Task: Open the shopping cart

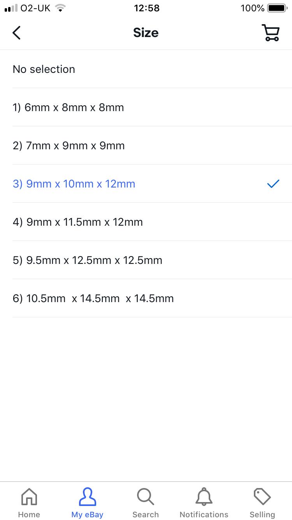Action: click(x=270, y=33)
